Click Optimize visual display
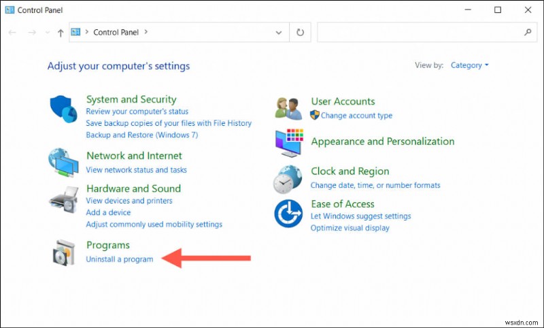Screen dimensions: 544x328 tap(350, 228)
